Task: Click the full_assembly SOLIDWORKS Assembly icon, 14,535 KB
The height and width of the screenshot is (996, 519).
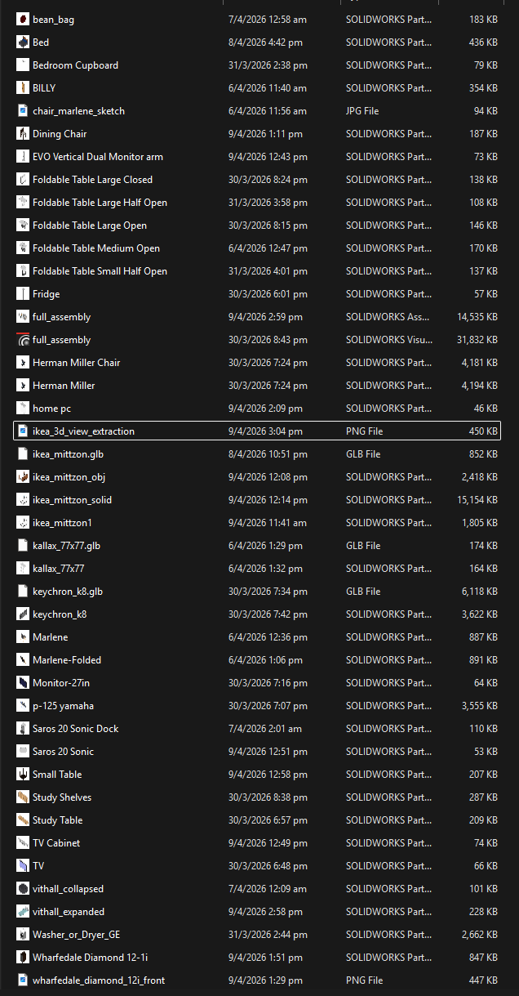Action: [23, 316]
